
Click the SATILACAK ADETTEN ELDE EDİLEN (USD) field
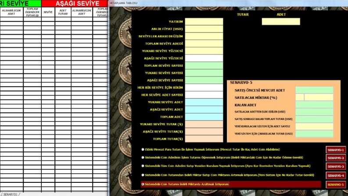[314, 112]
